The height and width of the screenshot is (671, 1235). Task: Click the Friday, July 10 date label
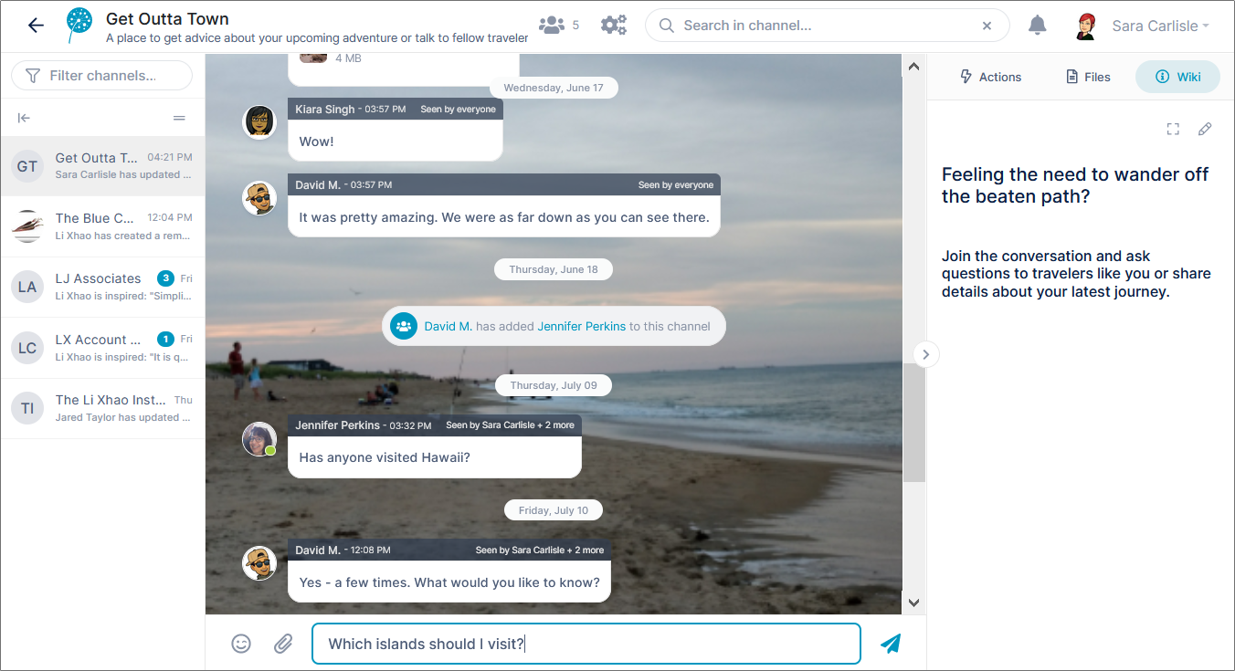coord(554,510)
